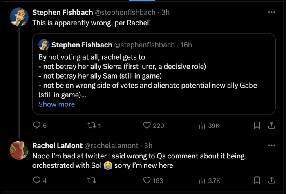The image size is (286, 194).
Task: Share Stephen Fishbach's tweet
Action: (271, 125)
